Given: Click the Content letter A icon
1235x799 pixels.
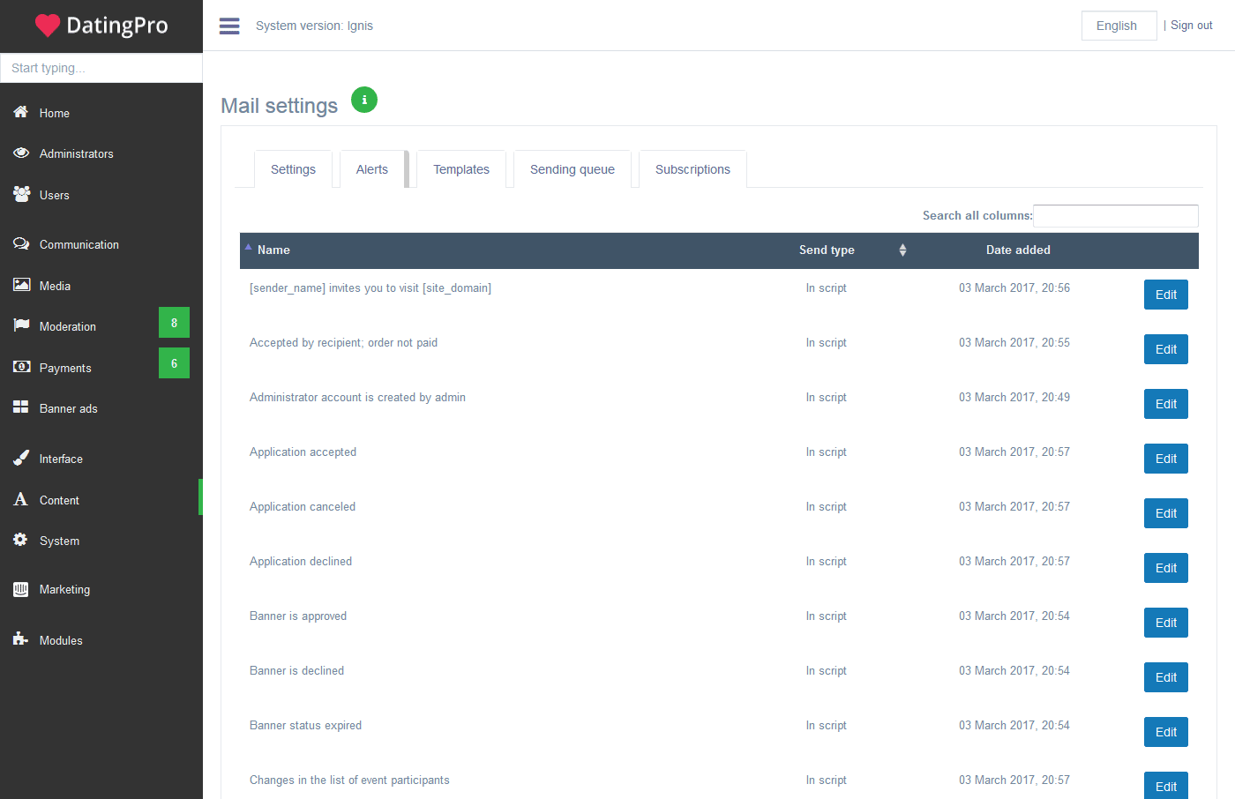Looking at the screenshot, I should point(21,499).
